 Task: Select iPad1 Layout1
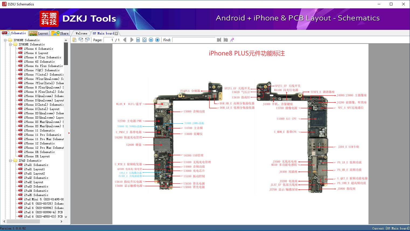pyautogui.click(x=34, y=169)
